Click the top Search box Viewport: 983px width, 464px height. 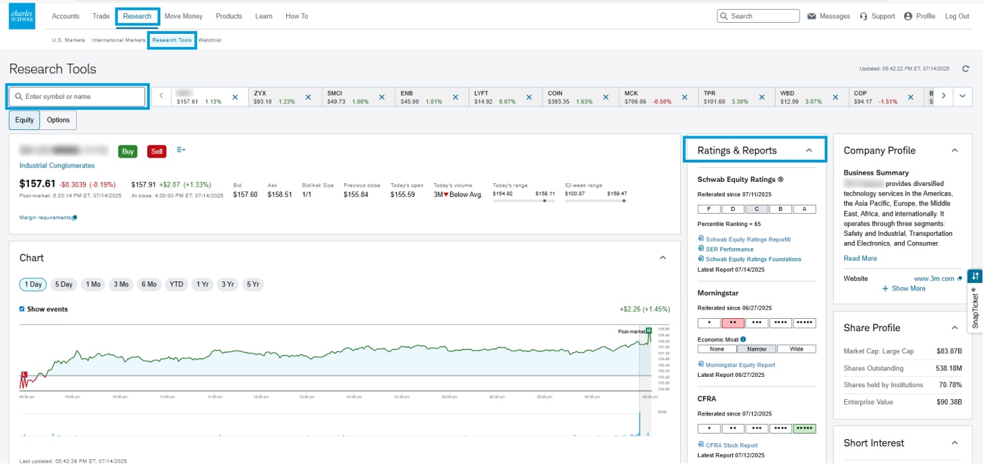(x=758, y=16)
